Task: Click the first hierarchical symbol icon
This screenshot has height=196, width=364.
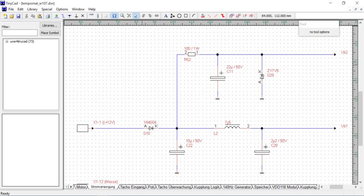Action: (232, 16)
